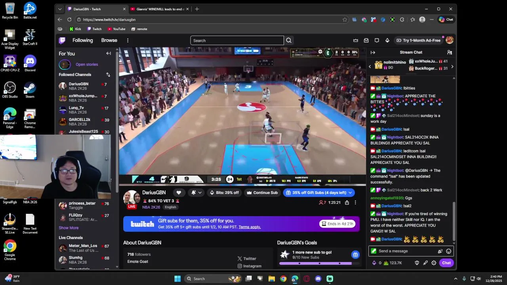
Task: Open browser Copilot Chat button
Action: pyautogui.click(x=446, y=19)
